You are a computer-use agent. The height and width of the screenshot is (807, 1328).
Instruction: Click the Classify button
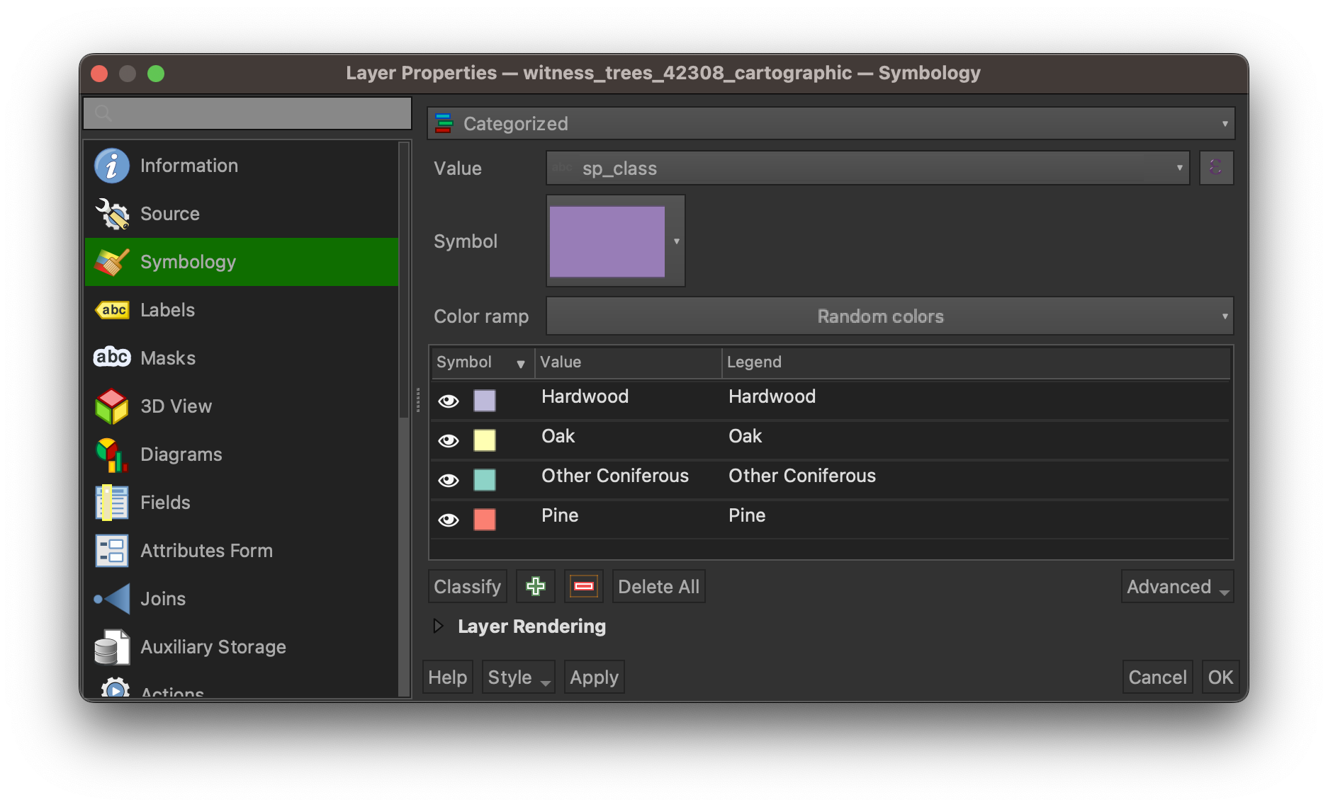click(x=468, y=586)
